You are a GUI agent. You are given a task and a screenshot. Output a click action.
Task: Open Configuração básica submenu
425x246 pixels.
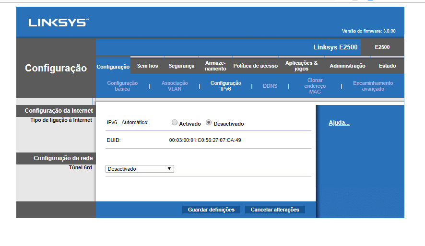coord(122,86)
